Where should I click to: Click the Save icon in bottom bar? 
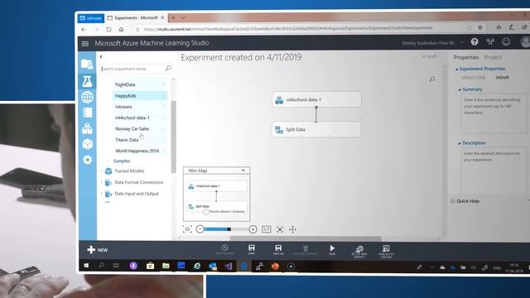coord(252,250)
